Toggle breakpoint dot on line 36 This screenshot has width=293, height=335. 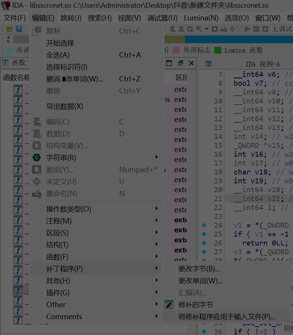click(x=204, y=332)
